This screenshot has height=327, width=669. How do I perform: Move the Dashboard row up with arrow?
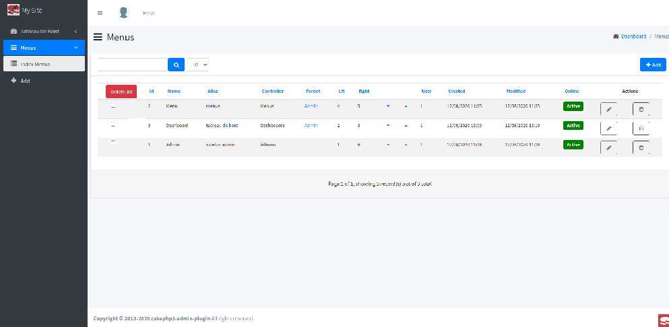[406, 126]
